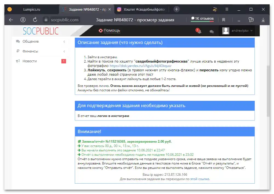This screenshot has height=194, width=274.
Task: Click the page vertical scrollbar thumb
Action: 268,91
